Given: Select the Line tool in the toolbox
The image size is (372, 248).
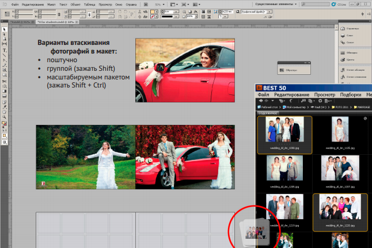Looking at the screenshot, I should 4,55.
